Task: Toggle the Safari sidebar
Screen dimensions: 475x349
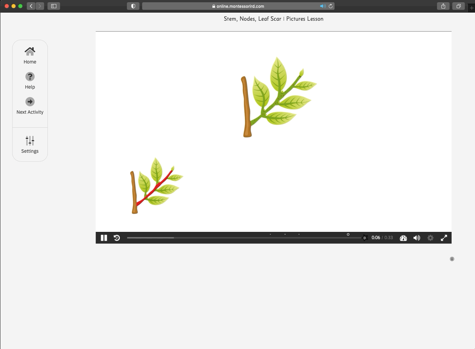Action: click(x=54, y=6)
